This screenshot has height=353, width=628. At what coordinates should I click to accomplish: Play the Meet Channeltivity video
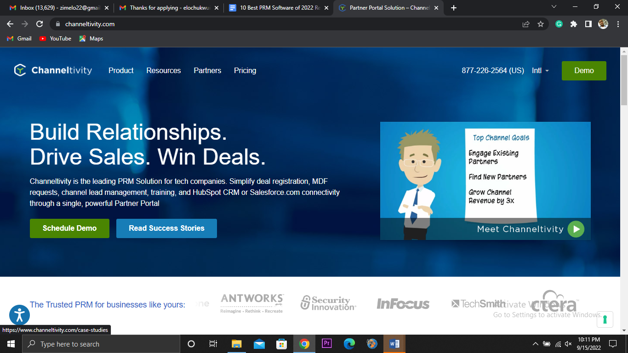[x=576, y=229]
